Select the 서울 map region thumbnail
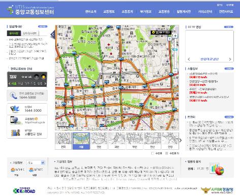The width and height of the screenshot is (240, 196). [81, 141]
